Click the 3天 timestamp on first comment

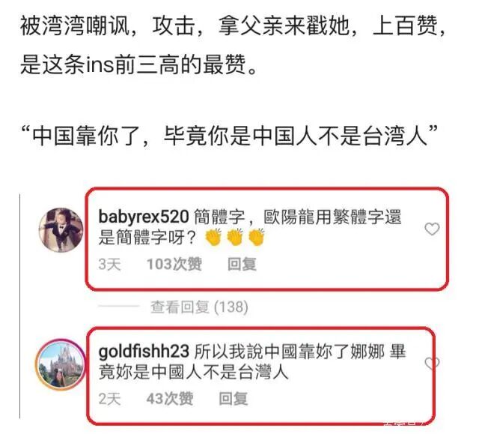[x=109, y=264]
